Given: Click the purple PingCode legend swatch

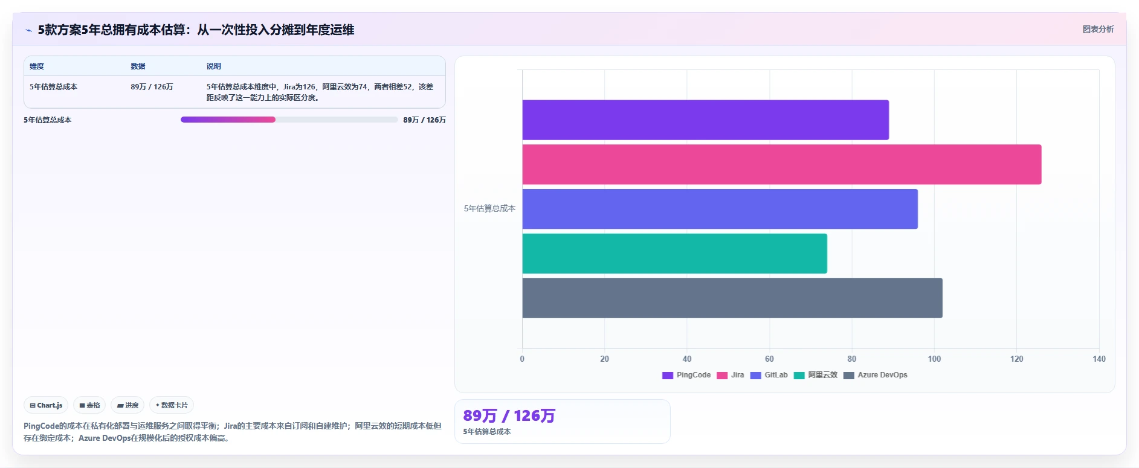Looking at the screenshot, I should pos(668,376).
